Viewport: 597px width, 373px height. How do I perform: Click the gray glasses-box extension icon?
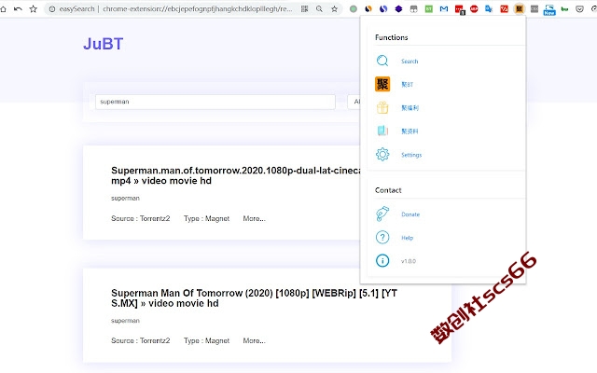point(413,8)
